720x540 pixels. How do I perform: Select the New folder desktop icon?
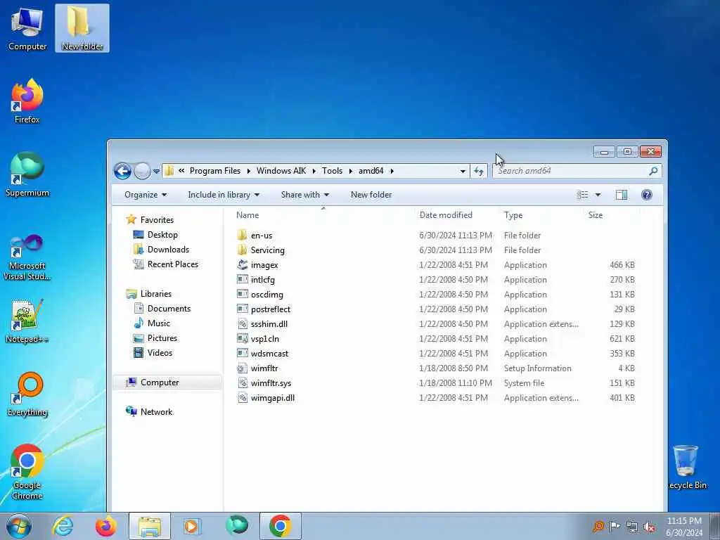click(x=82, y=28)
